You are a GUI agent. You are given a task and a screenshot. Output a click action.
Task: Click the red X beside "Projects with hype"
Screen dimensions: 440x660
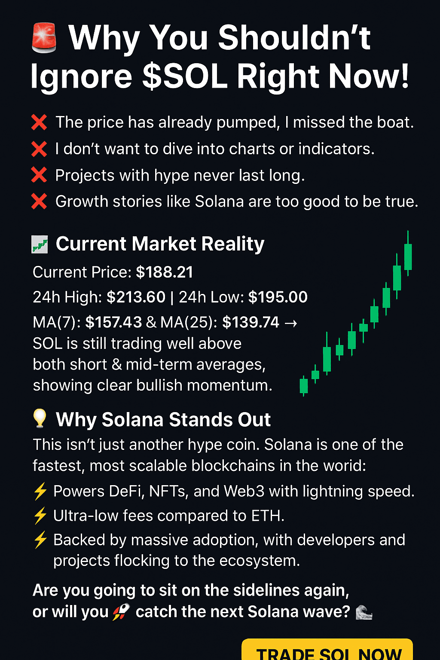(39, 175)
